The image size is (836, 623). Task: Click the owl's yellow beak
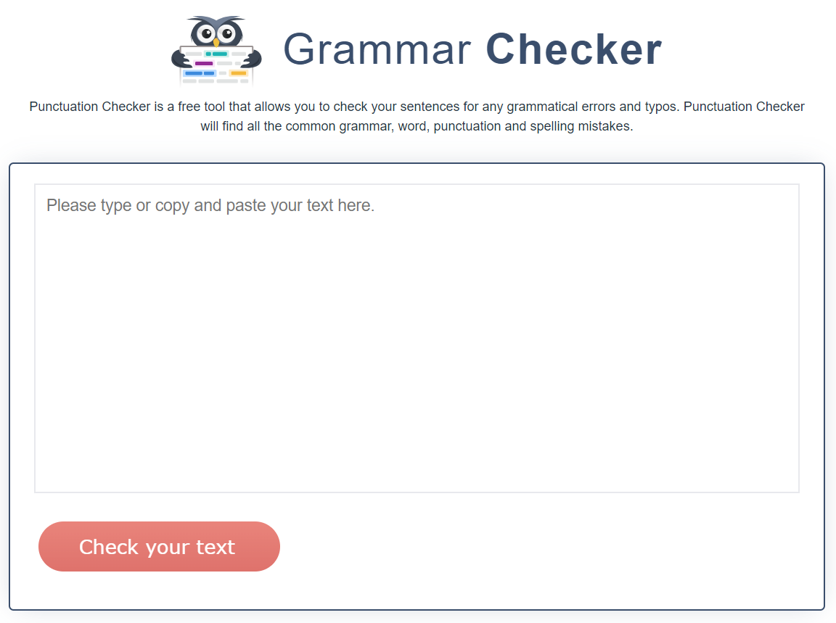pos(216,43)
